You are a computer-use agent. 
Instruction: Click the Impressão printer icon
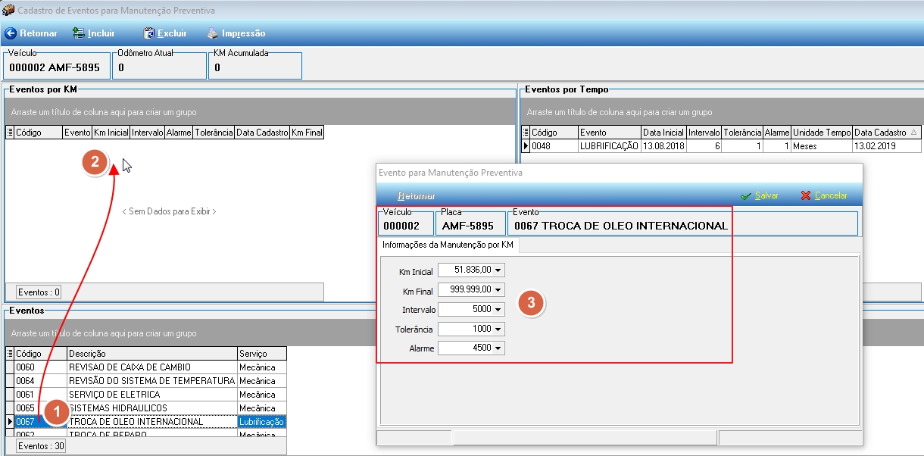point(214,33)
